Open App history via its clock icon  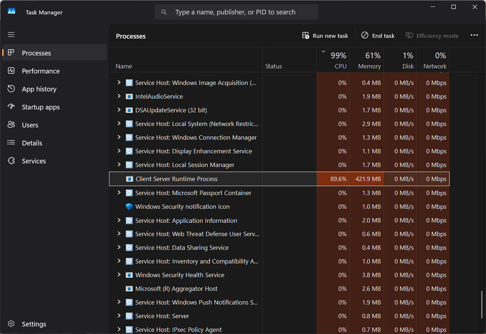tap(11, 89)
